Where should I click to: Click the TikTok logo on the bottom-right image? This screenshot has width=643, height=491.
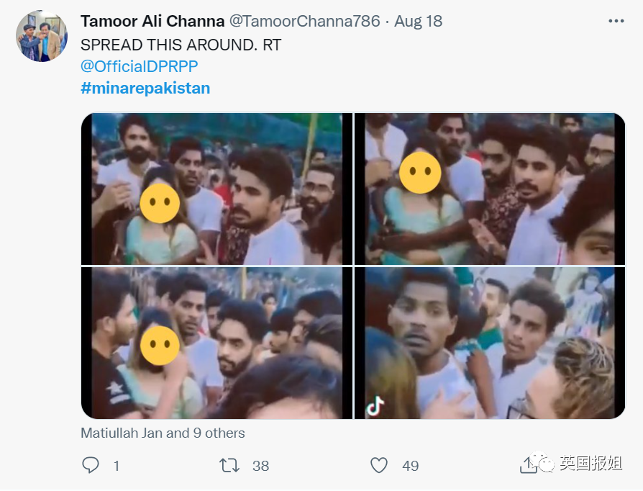[x=375, y=407]
